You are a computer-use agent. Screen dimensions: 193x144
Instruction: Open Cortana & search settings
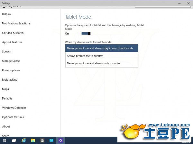tap(13, 33)
